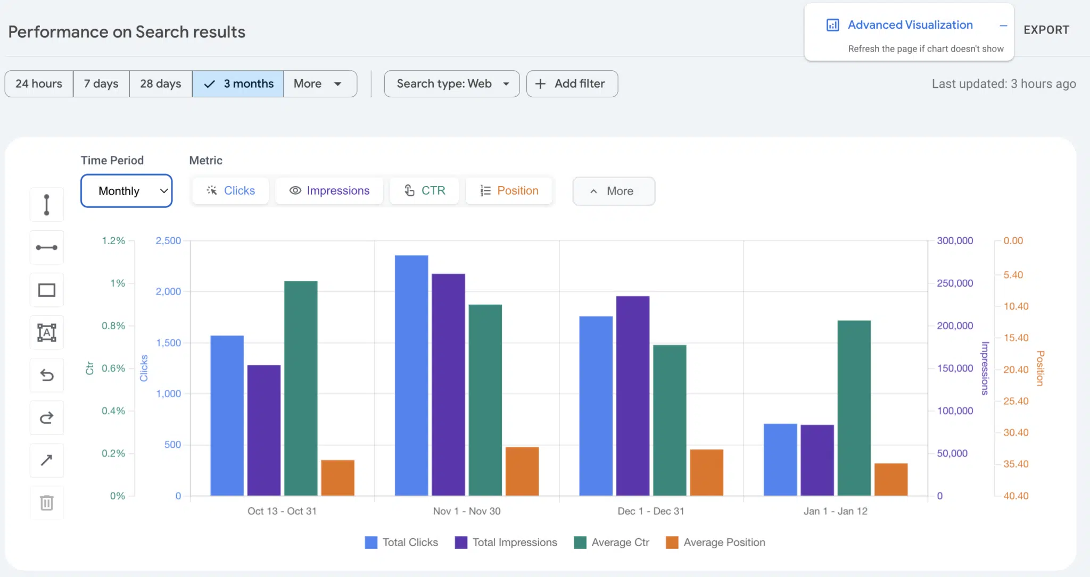Screen dimensions: 1090x577
Task: Select the horizontal line drawing tool
Action: click(x=47, y=247)
